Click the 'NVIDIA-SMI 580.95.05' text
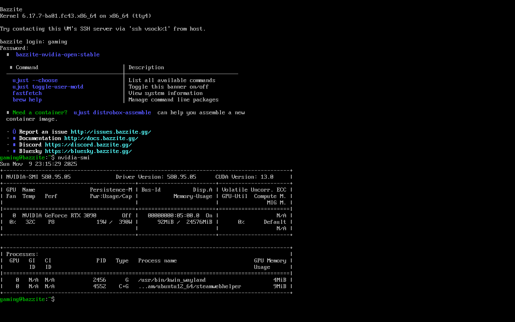The width and height of the screenshot is (515, 322). pos(39,177)
